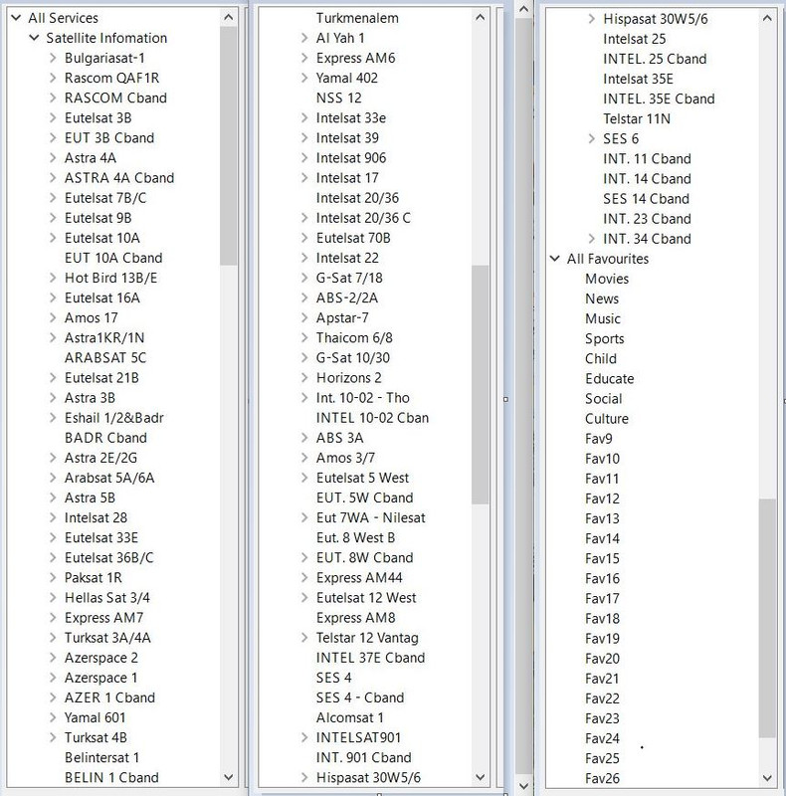Expand the Turksat 3A/4A entry
This screenshot has height=796, width=786.
[53, 638]
